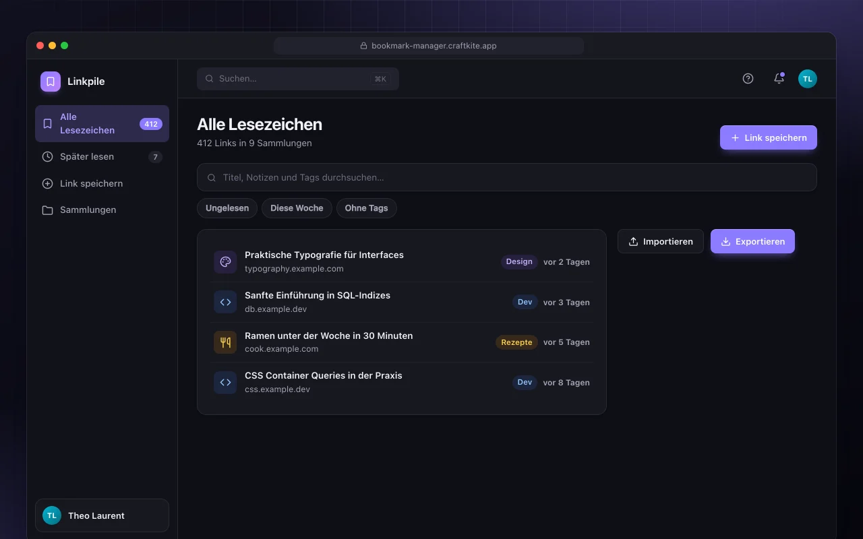Viewport: 863px width, 539px height.
Task: Select Link speichern in the sidebar
Action: 102,183
